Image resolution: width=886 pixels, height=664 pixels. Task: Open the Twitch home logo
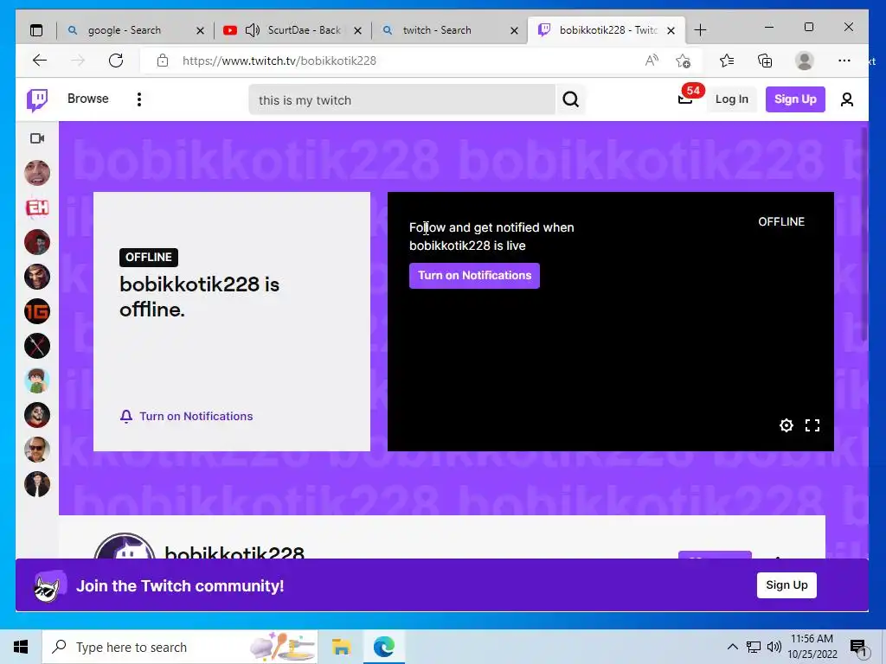(37, 100)
